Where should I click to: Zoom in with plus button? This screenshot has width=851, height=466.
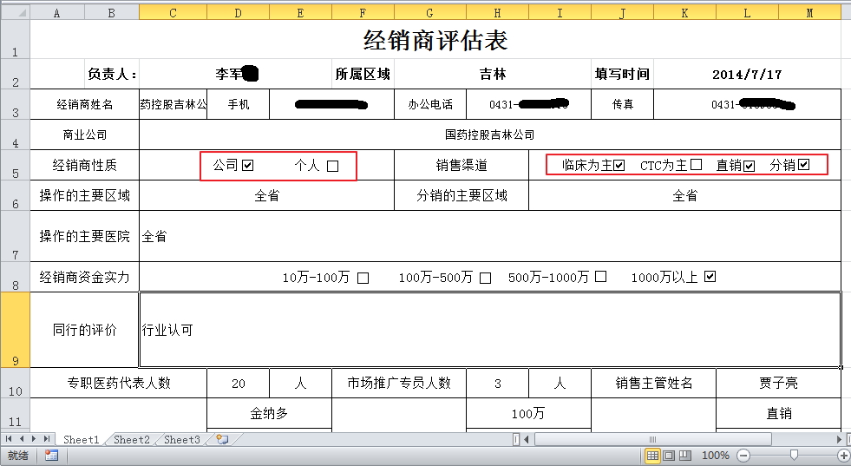tap(844, 455)
